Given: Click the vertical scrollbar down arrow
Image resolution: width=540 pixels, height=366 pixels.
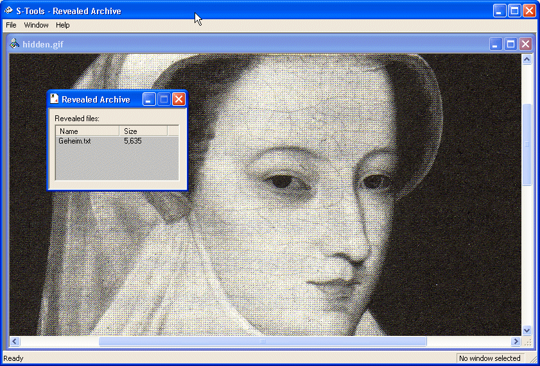Looking at the screenshot, I should 527,331.
